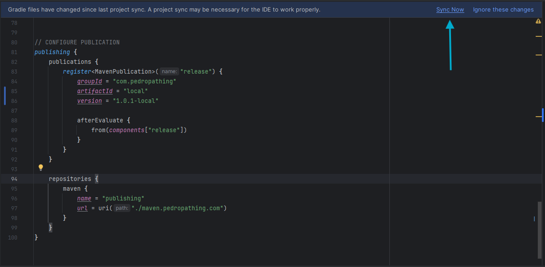Click the topmost yellow warning stripe mark
This screenshot has height=267, width=545.
[539, 36]
